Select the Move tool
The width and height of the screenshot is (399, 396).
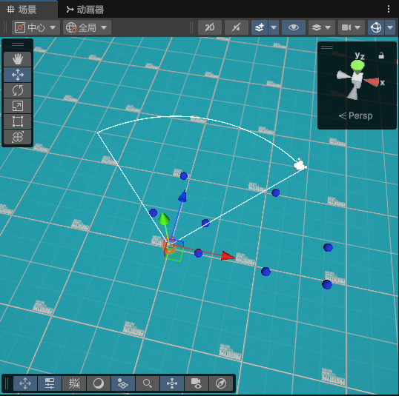[x=18, y=75]
